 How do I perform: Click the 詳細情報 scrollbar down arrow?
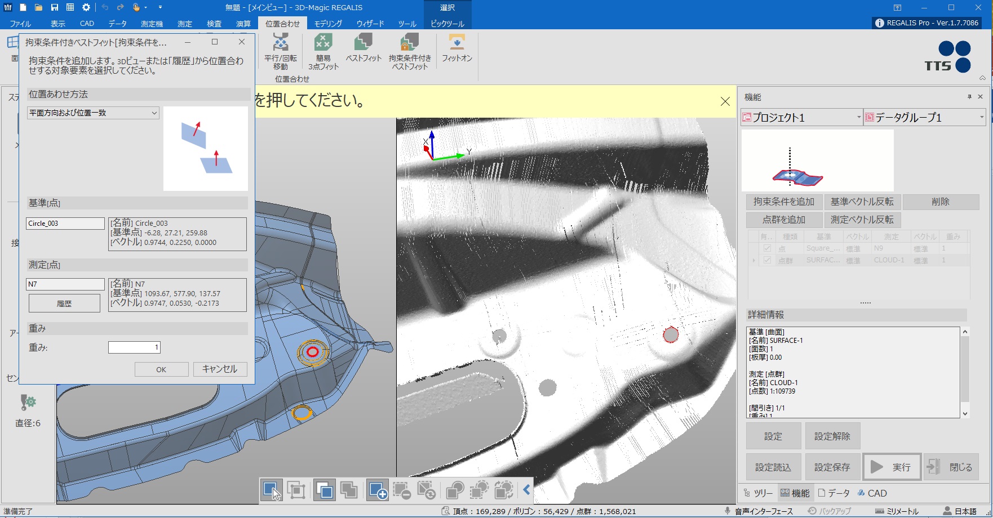point(965,414)
